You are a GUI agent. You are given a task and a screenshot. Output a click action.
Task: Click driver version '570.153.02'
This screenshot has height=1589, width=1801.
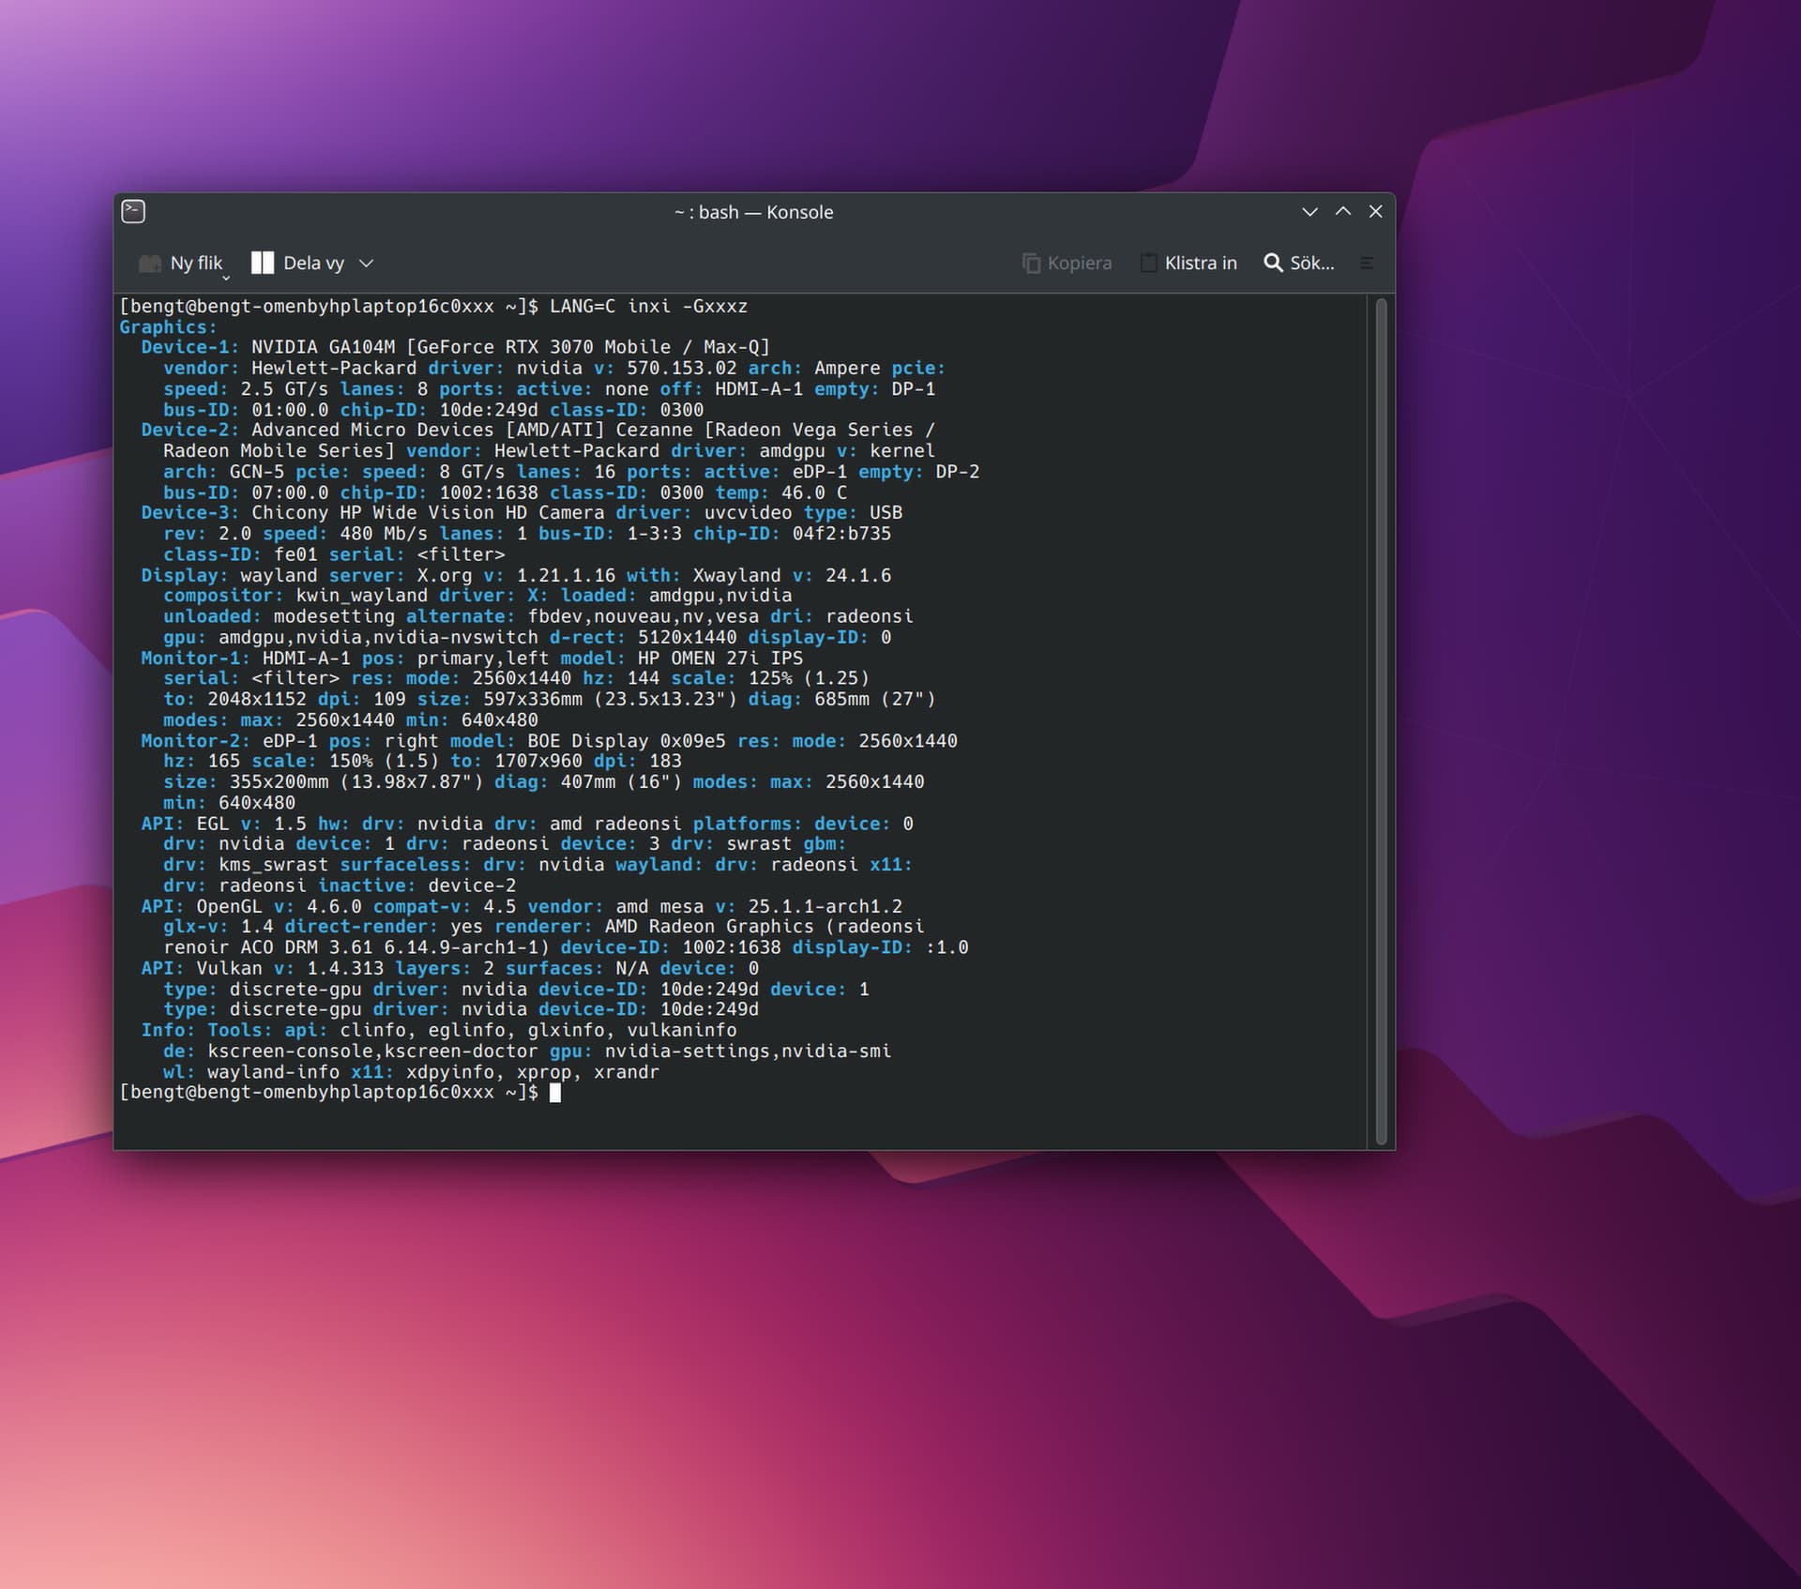tap(682, 369)
